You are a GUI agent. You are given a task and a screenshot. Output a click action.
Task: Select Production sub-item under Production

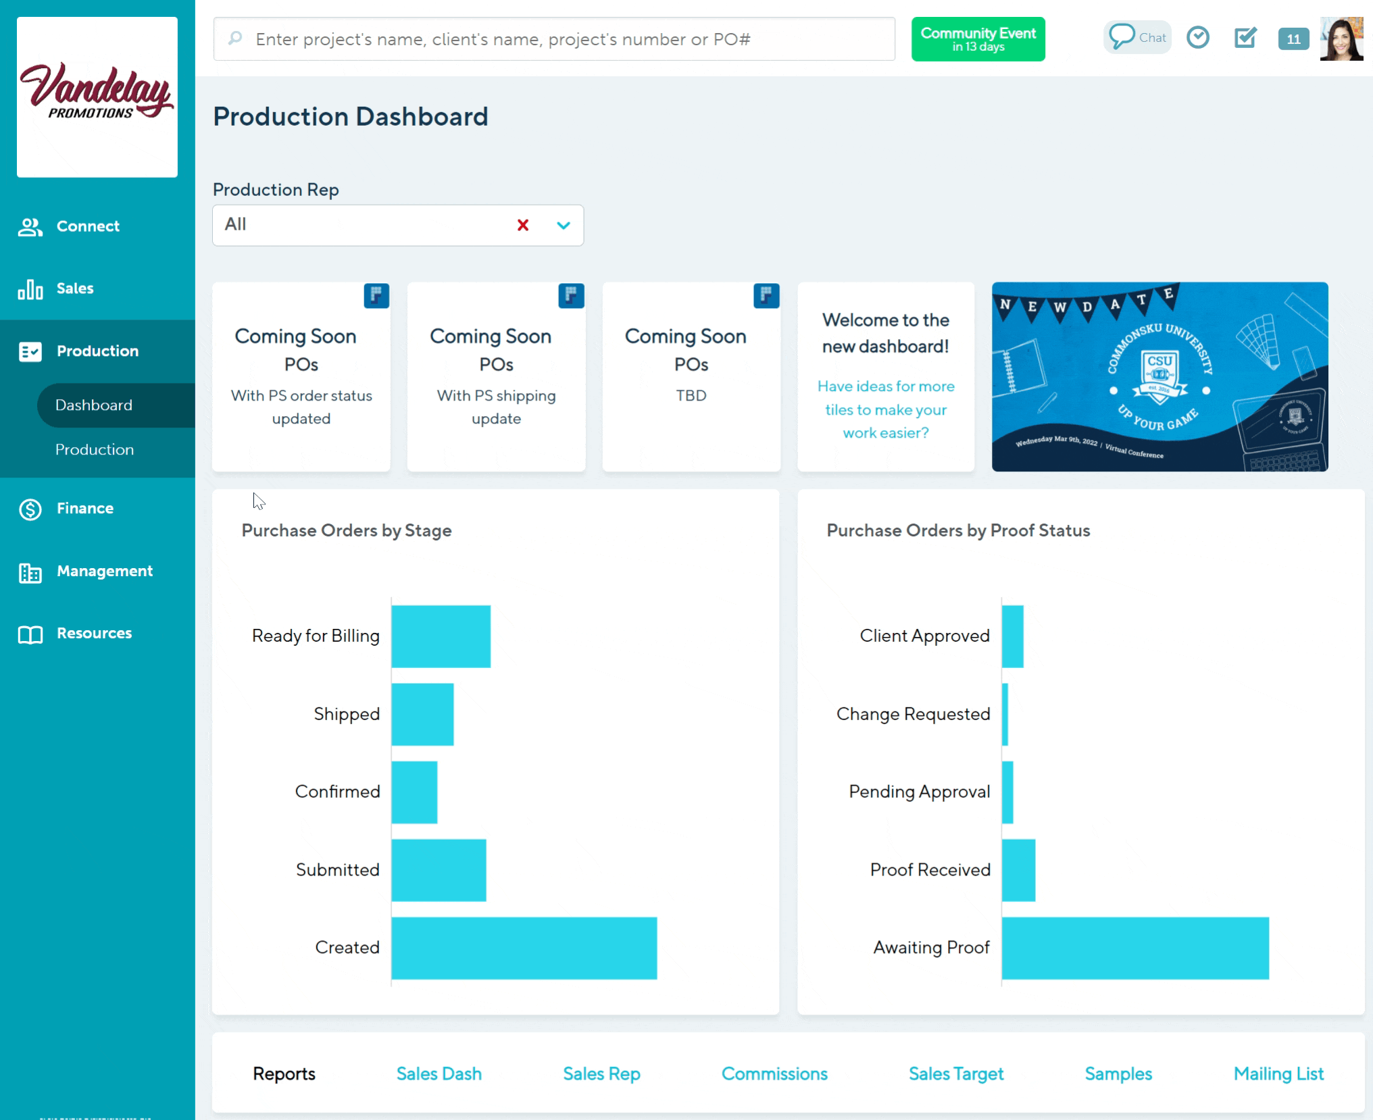click(95, 449)
